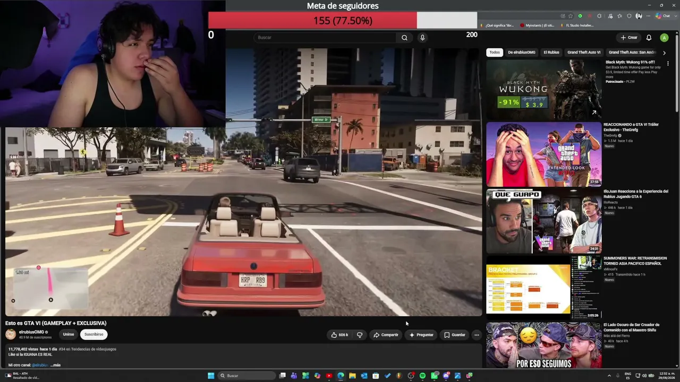The height and width of the screenshot is (382, 680).
Task: Open 'SUMMONERS WAR: RETRANSMISION' video title
Action: point(635,261)
